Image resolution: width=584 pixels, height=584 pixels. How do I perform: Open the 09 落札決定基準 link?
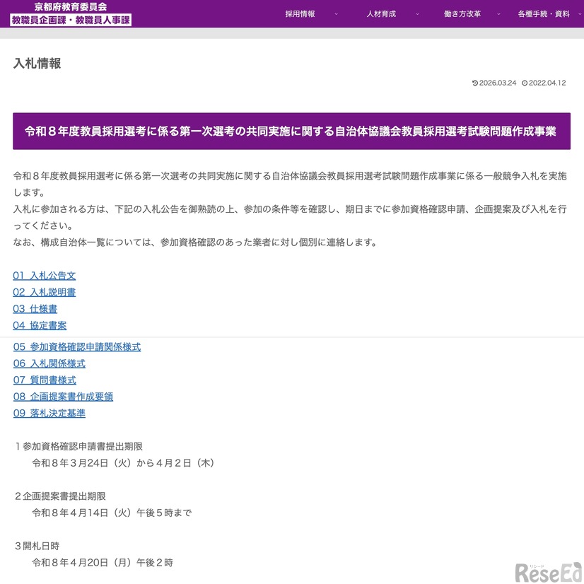(x=49, y=413)
